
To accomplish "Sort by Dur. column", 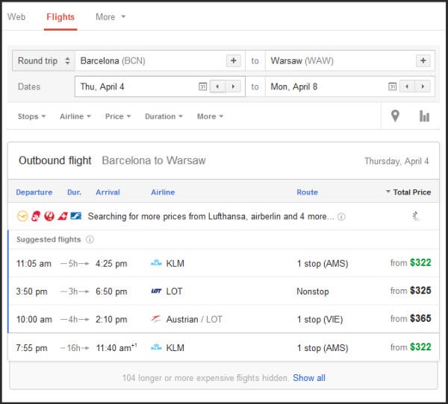I will point(74,192).
